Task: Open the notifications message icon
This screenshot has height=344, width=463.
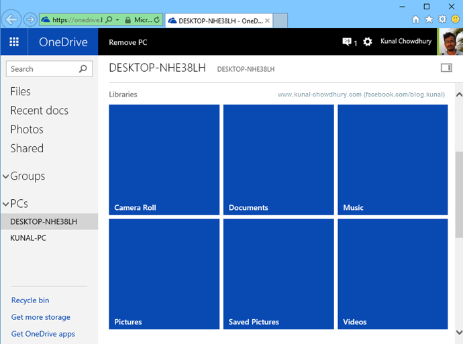Action: [x=347, y=42]
